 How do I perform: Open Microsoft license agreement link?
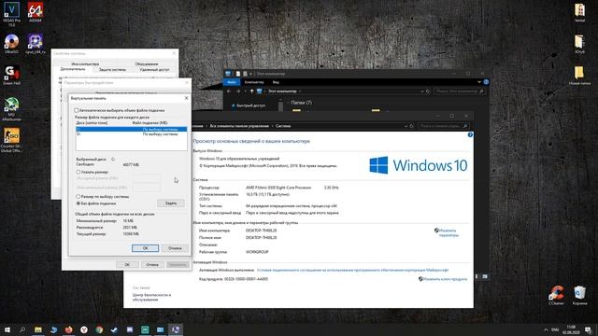353,270
